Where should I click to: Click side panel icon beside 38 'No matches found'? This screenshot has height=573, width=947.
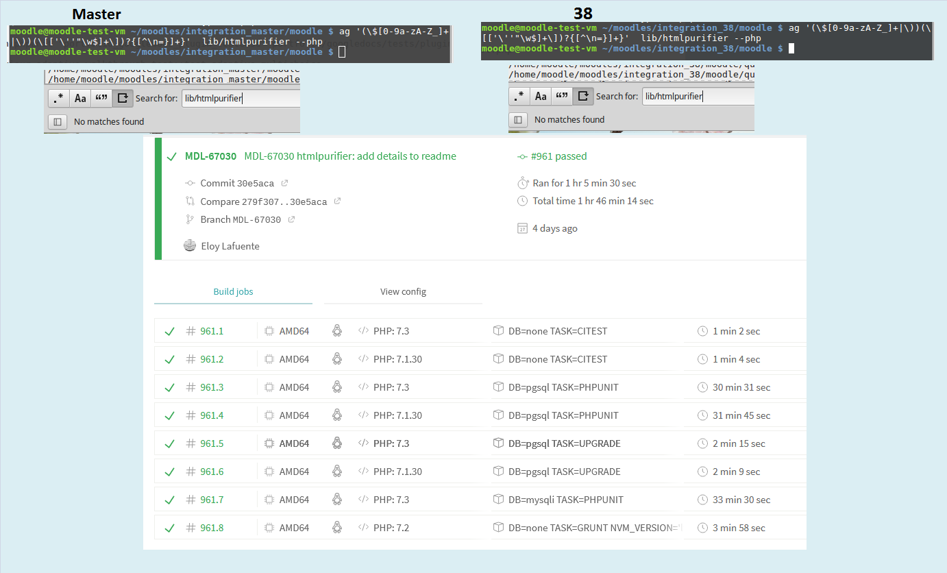tap(518, 120)
